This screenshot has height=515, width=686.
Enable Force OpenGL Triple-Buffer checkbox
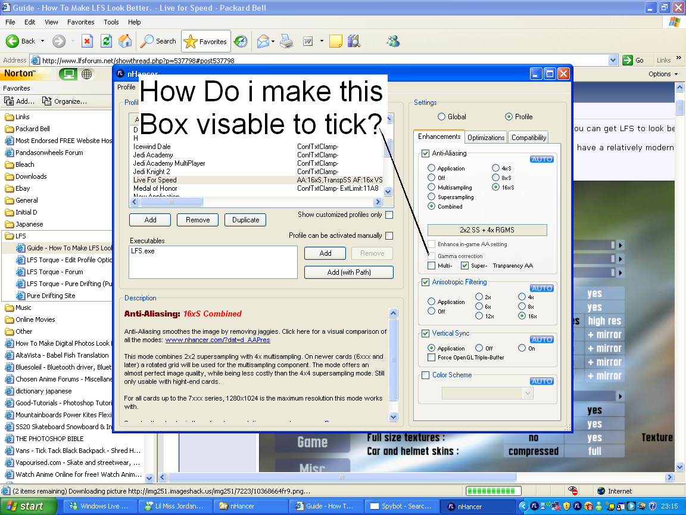pos(431,358)
